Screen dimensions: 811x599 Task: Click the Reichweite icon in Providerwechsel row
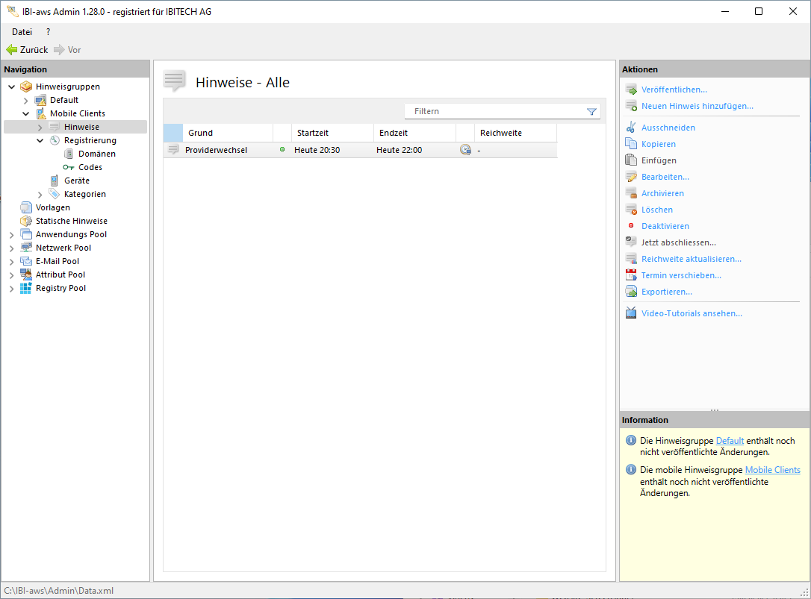coord(465,150)
